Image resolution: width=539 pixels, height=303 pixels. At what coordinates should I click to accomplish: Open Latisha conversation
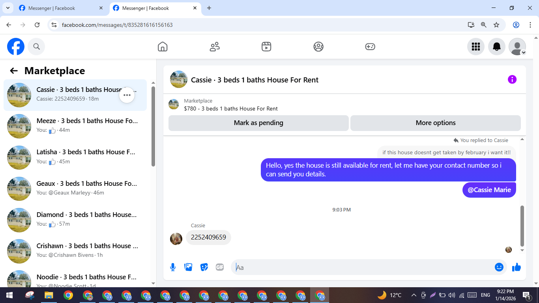coord(75,157)
